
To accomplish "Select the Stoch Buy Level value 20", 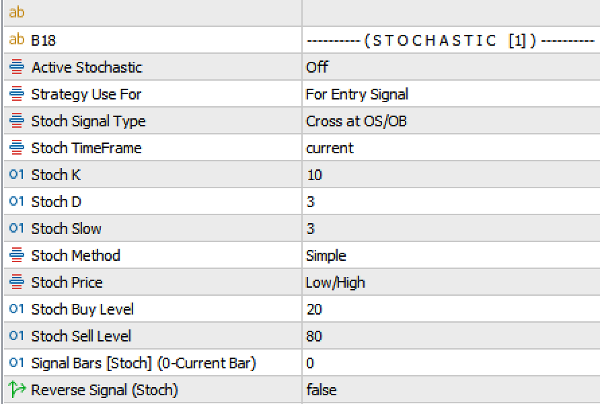I will coord(313,309).
